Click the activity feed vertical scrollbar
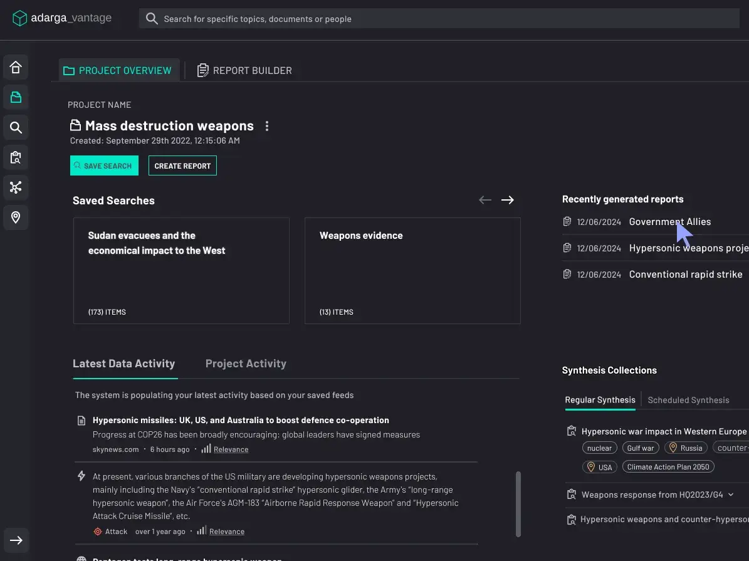Viewport: 749px width, 561px height. 518,504
